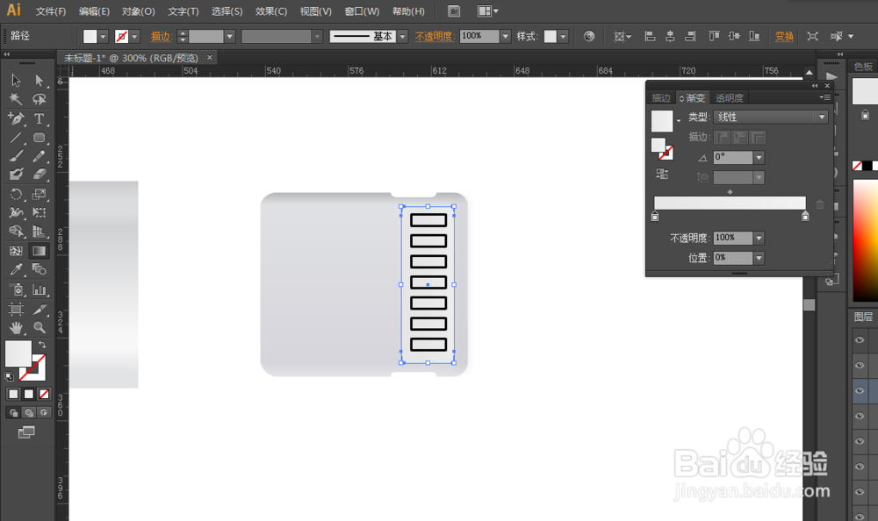Select the Pen tool
Screen dimensions: 878x521
coord(16,118)
